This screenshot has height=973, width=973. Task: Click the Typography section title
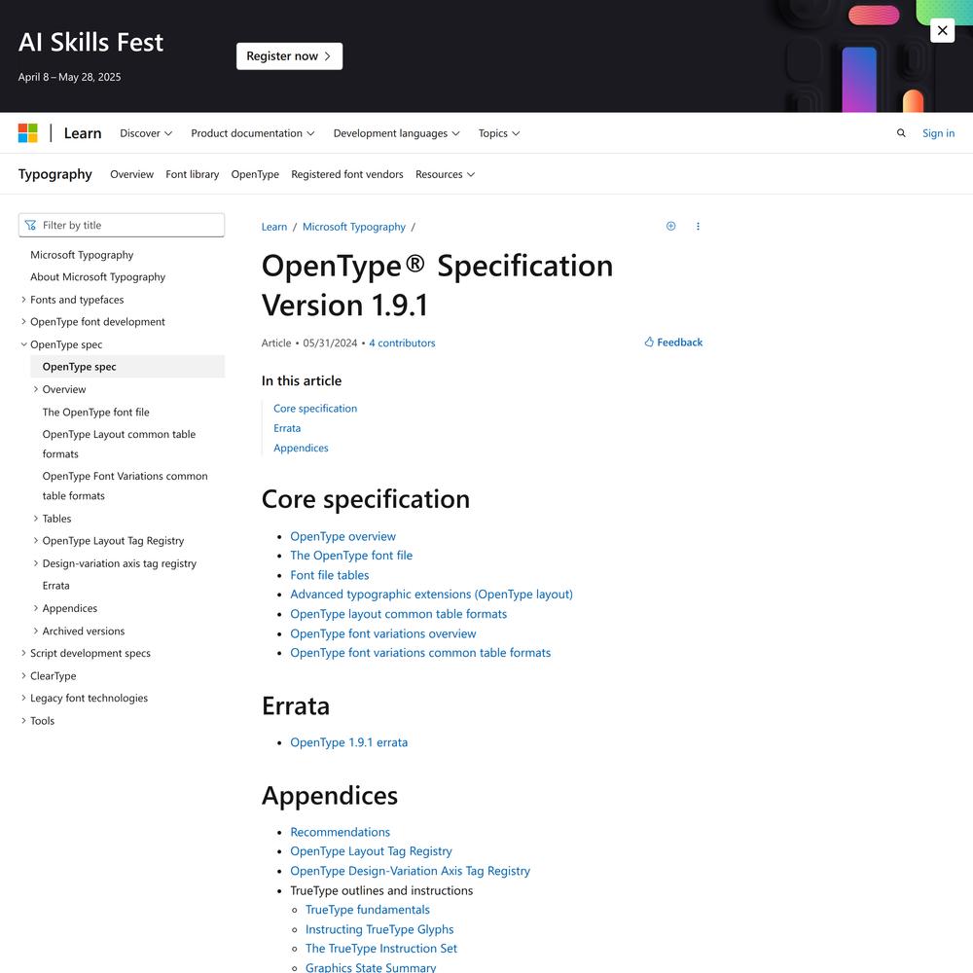coord(55,174)
